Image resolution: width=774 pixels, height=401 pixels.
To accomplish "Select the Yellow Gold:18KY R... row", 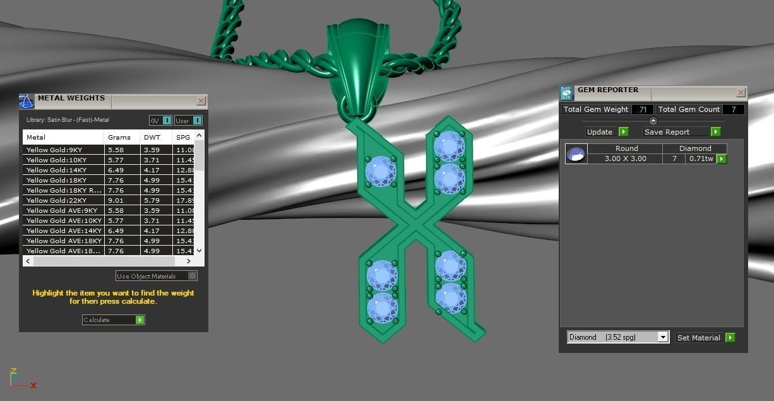I will click(109, 190).
